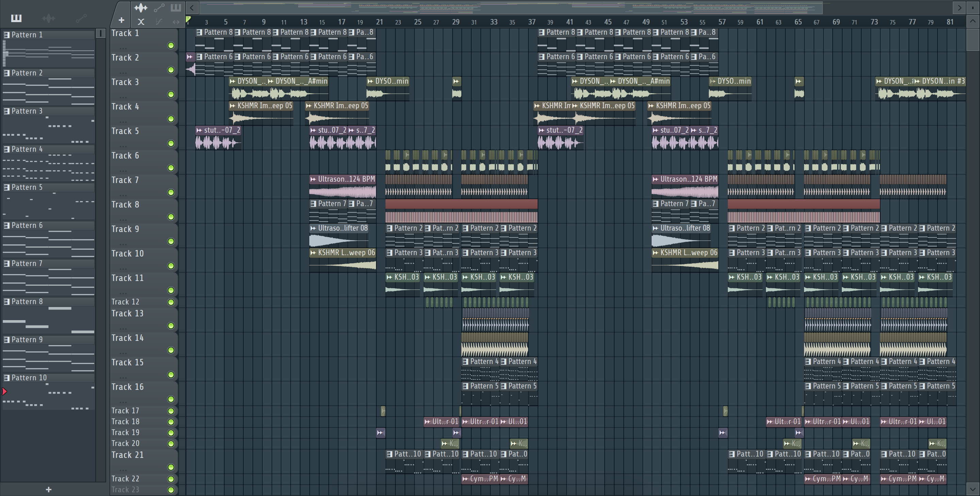Mute Track 17 with its green LED
Image resolution: width=980 pixels, height=496 pixels.
coord(171,411)
